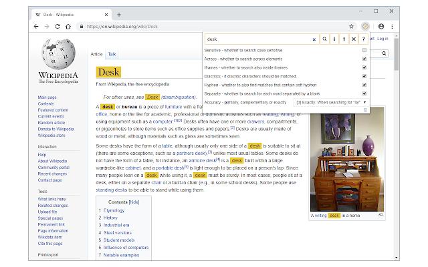Image resolution: width=428 pixels, height=267 pixels.
Task: Open the find extension icon in toolbar
Action: [x=365, y=27]
